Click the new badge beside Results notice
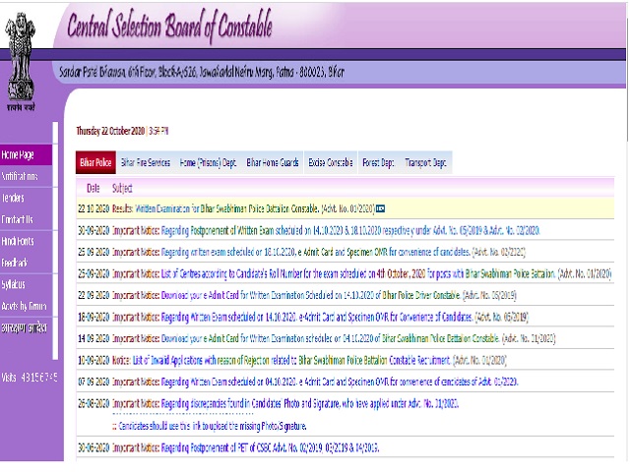The width and height of the screenshot is (630, 472). [x=380, y=208]
